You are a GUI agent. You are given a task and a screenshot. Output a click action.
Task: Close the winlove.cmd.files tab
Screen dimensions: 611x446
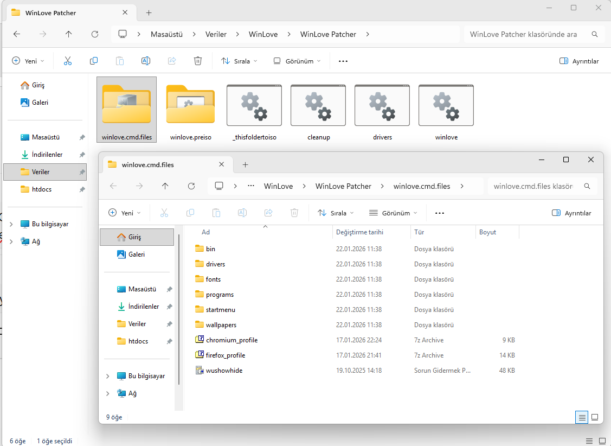221,164
